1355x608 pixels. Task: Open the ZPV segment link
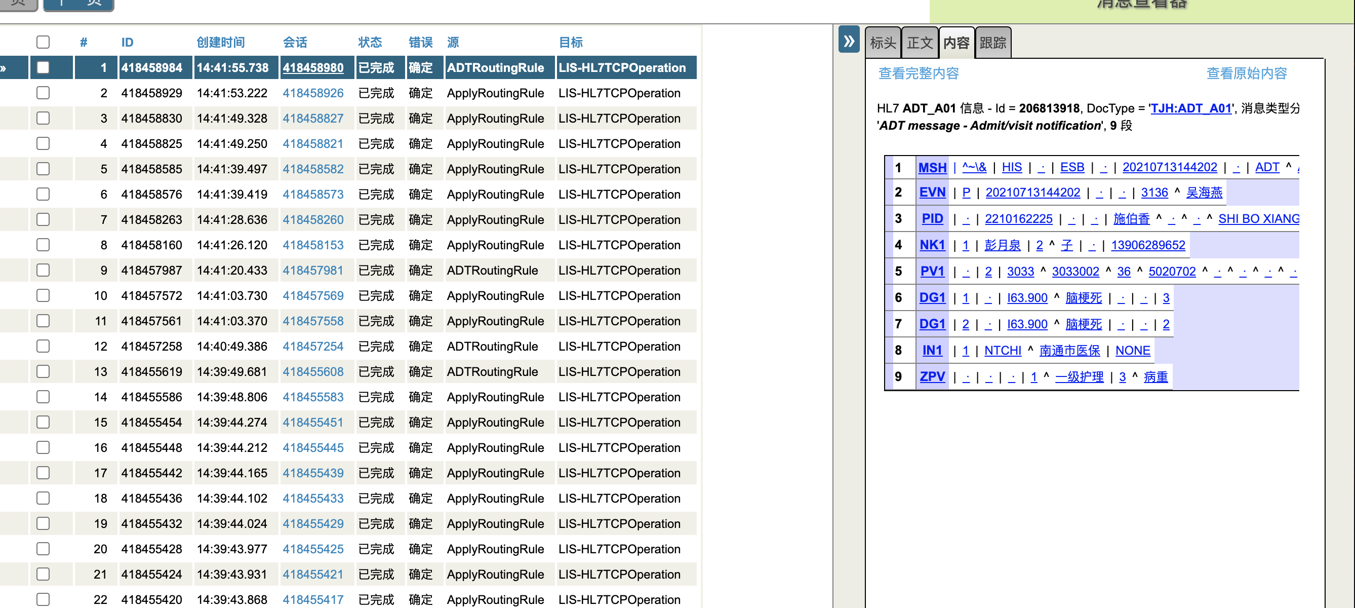tap(932, 377)
